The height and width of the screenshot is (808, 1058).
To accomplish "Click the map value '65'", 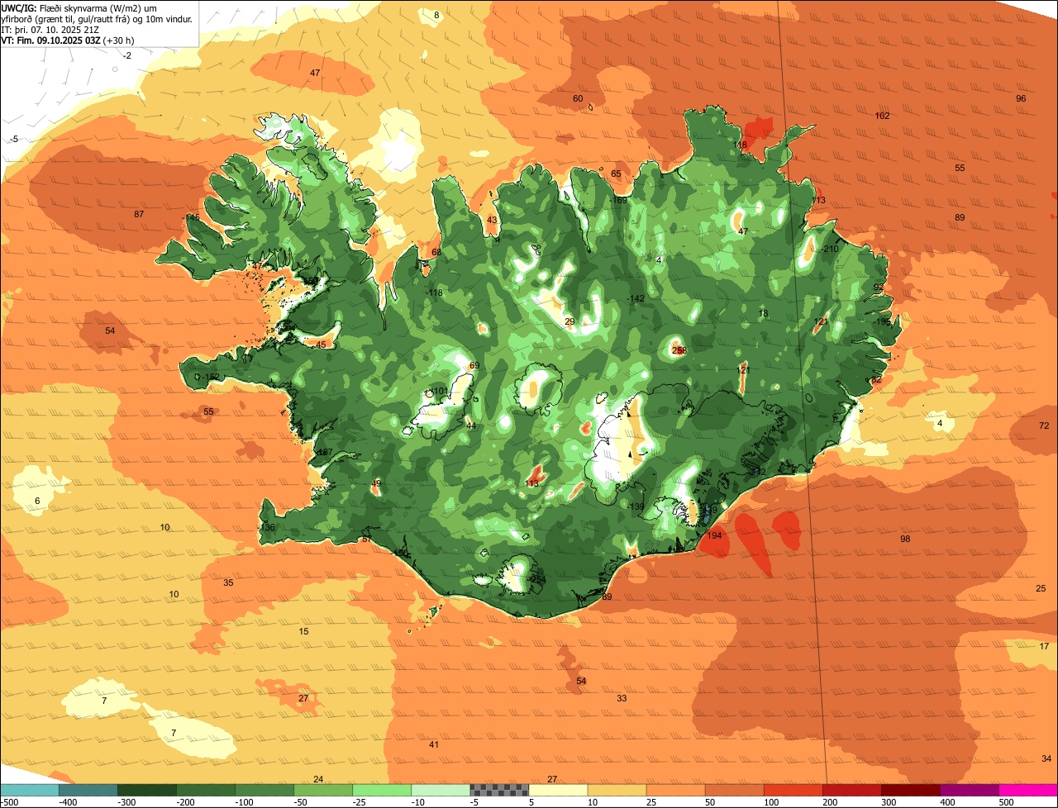I will [x=616, y=173].
